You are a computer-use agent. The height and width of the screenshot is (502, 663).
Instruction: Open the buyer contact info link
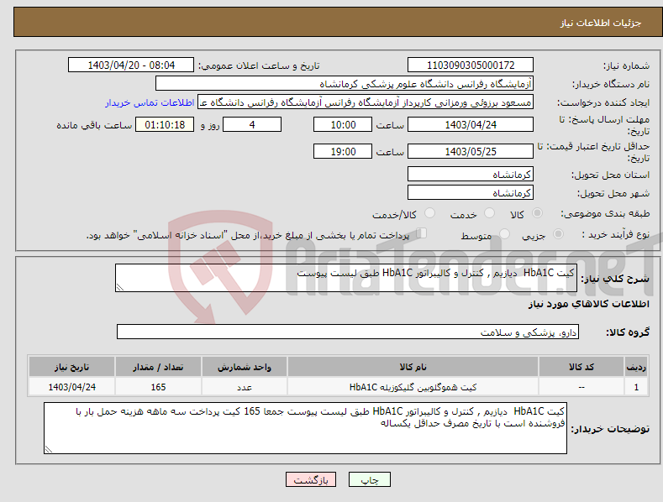[150, 102]
